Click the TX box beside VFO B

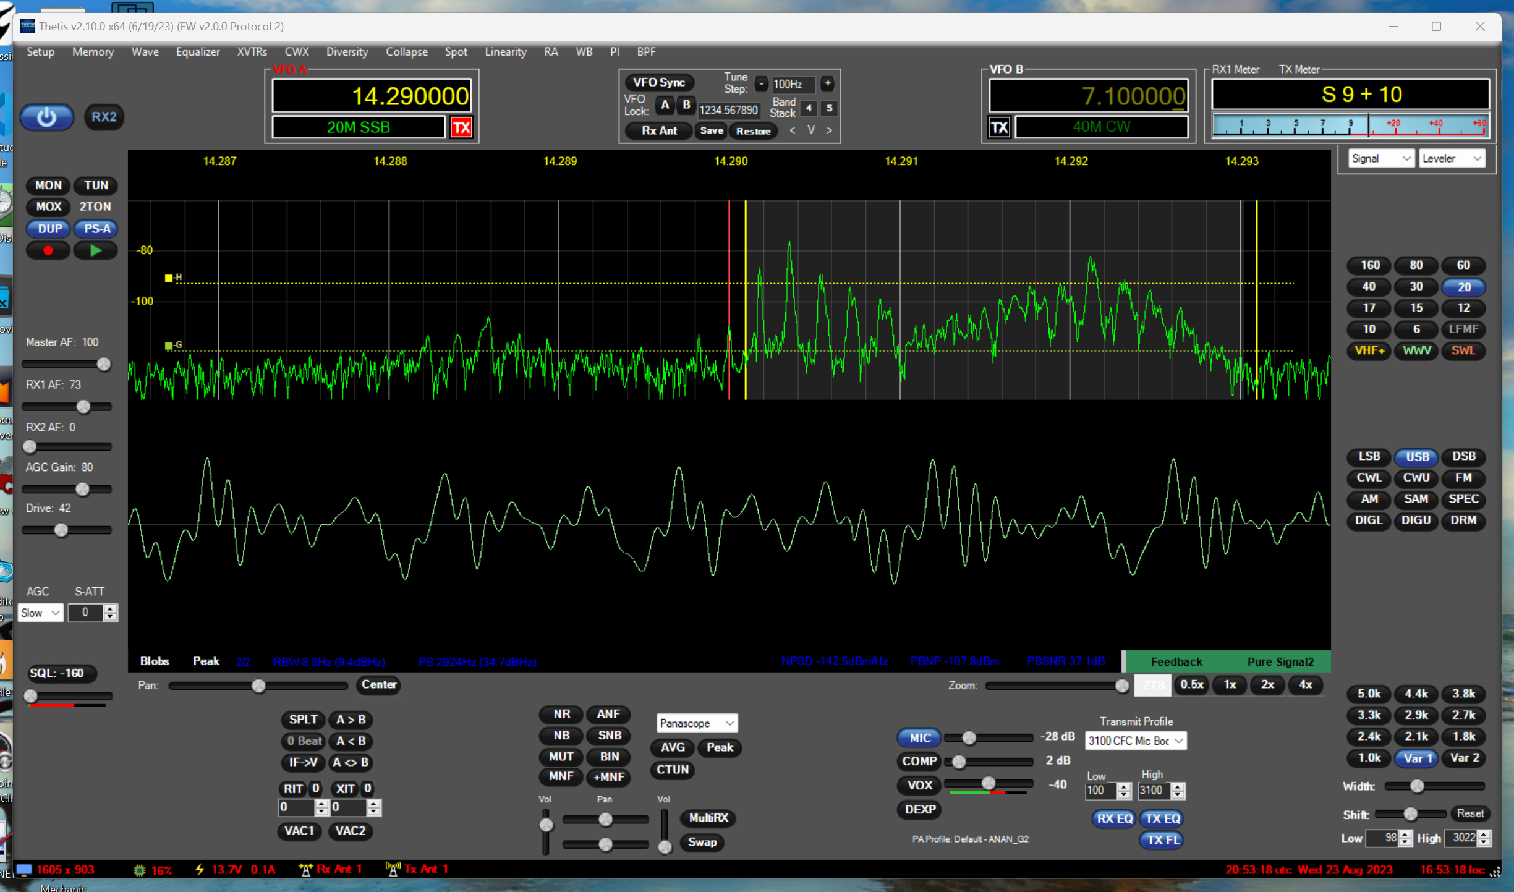point(1000,128)
